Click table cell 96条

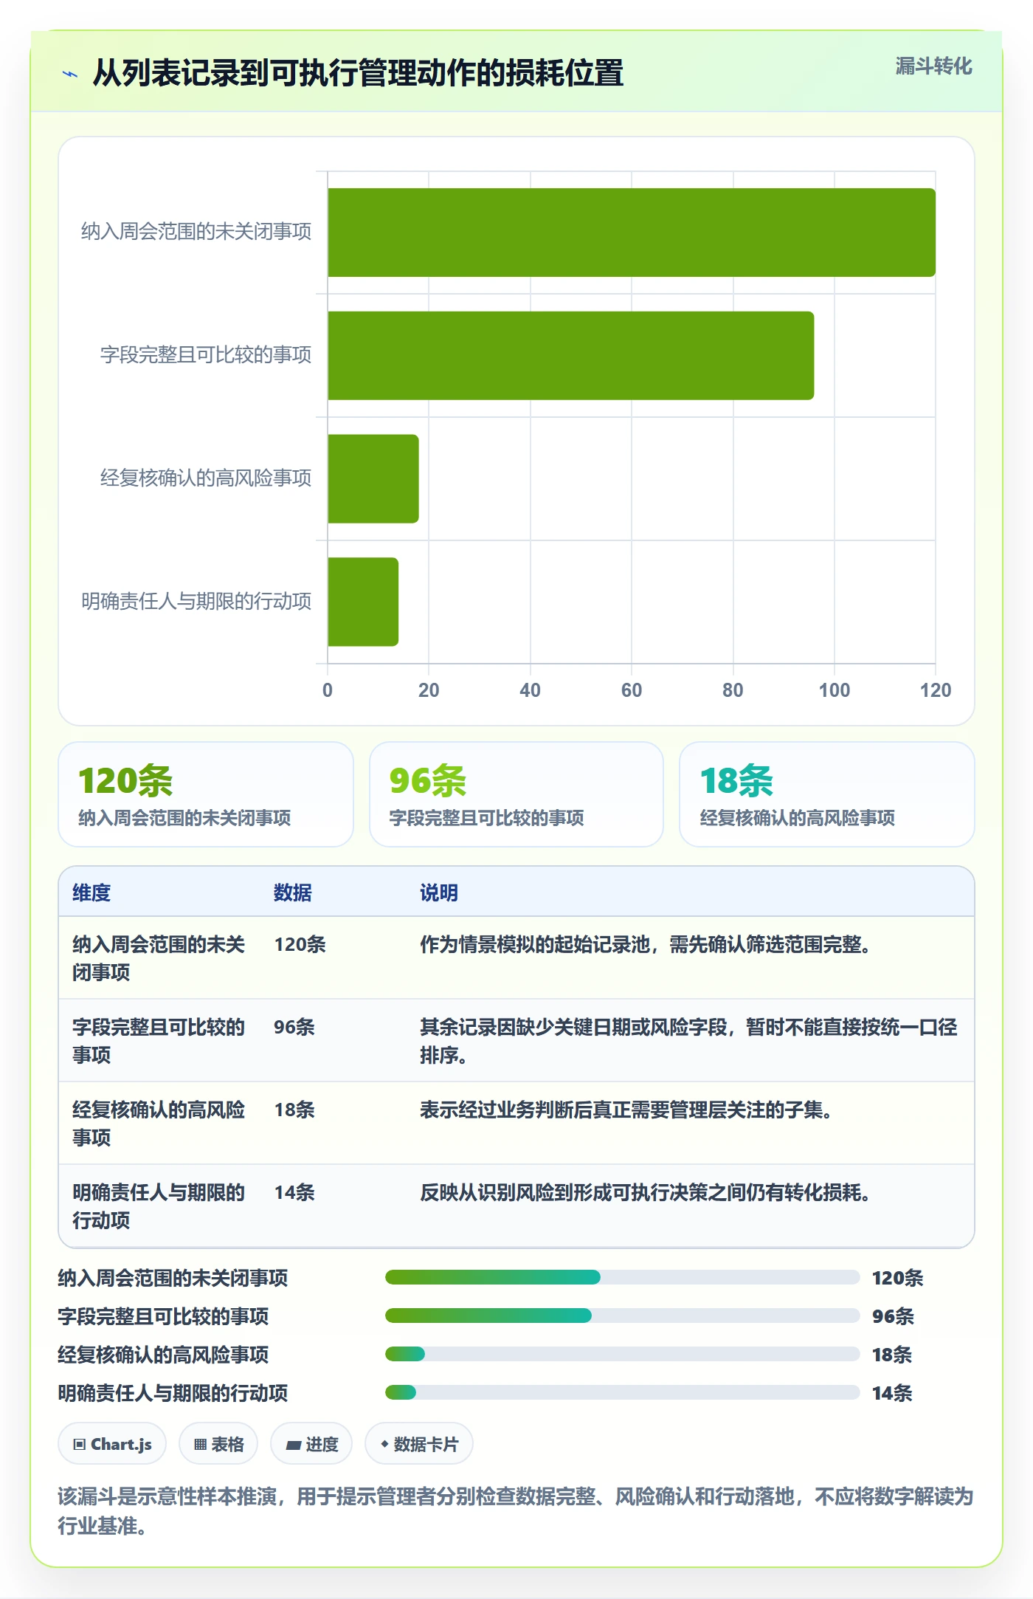click(x=294, y=1027)
